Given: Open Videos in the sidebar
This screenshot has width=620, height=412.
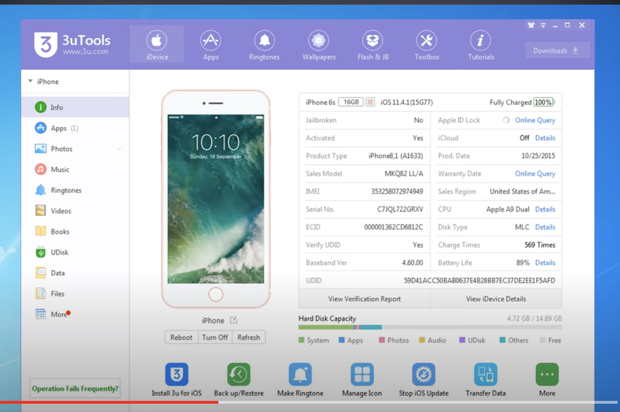Looking at the screenshot, I should [75, 211].
